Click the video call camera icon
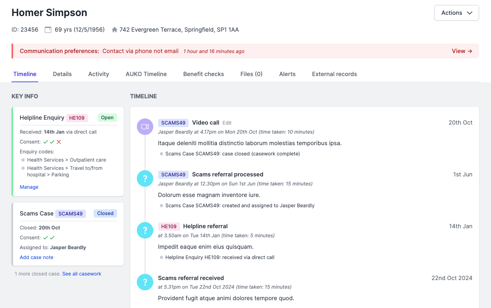 click(x=145, y=127)
